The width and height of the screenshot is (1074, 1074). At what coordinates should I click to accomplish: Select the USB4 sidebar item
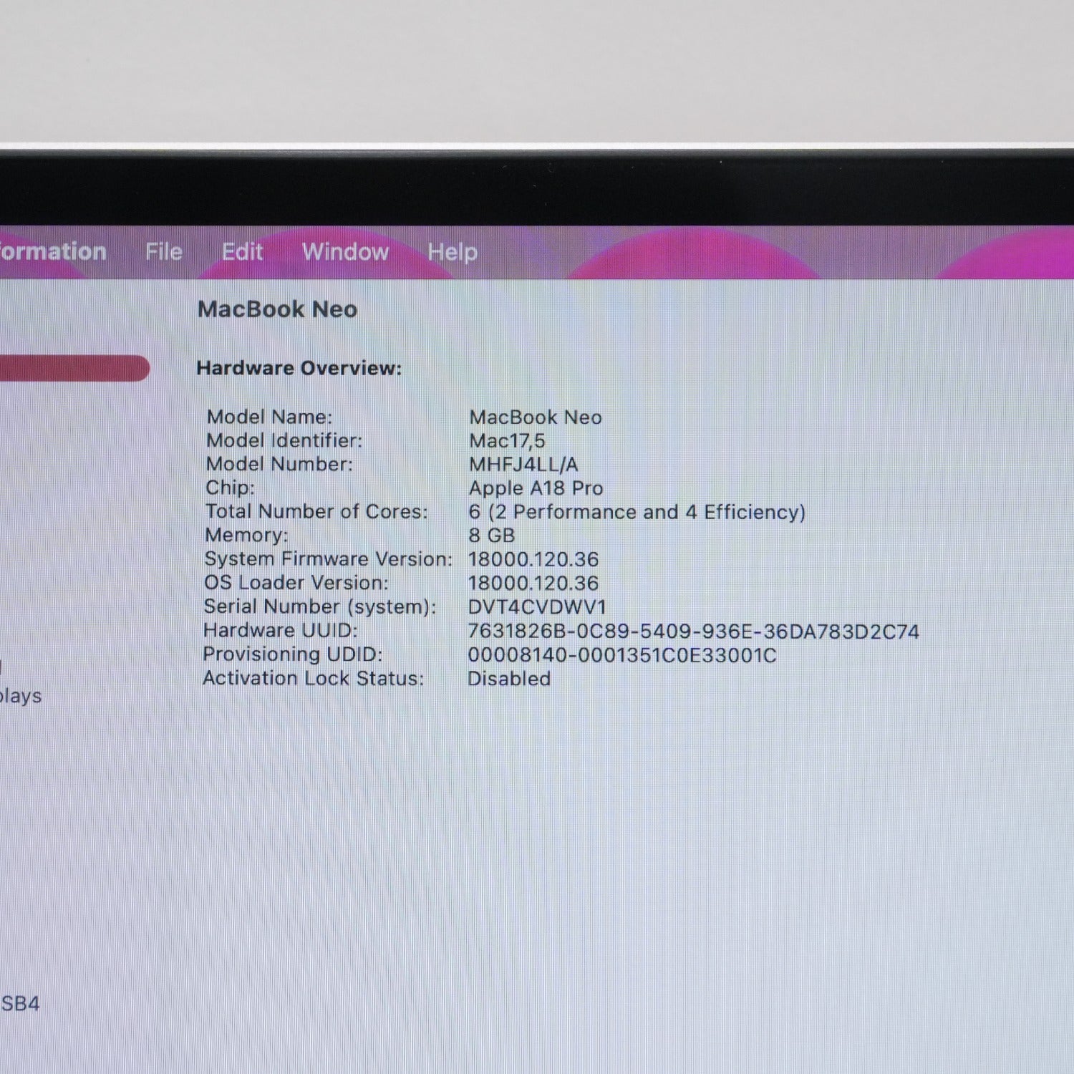click(20, 1003)
